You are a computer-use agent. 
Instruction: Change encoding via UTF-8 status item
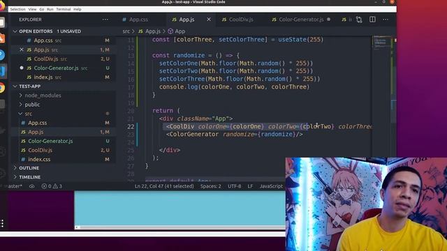(x=235, y=186)
